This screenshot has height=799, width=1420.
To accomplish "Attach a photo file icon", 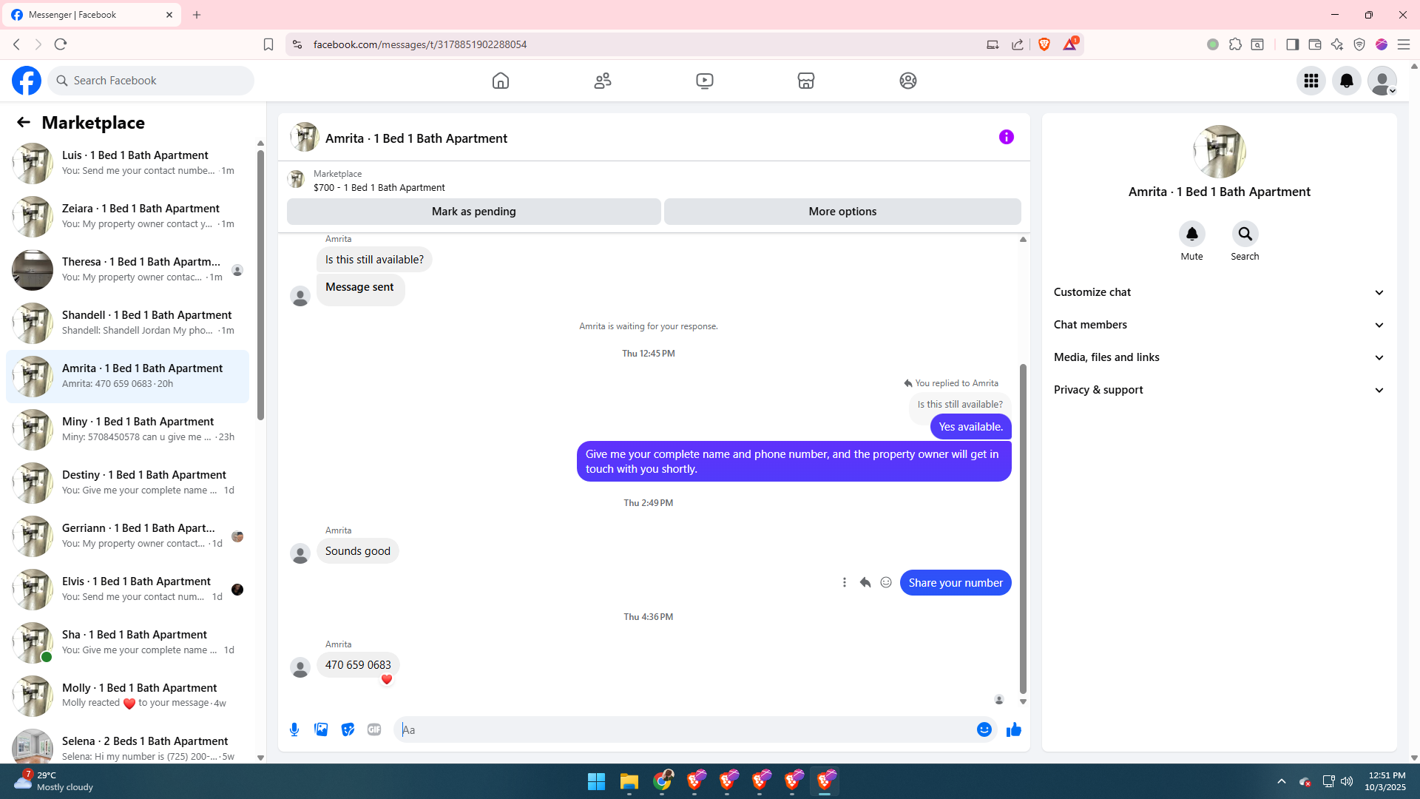I will pos(321,730).
